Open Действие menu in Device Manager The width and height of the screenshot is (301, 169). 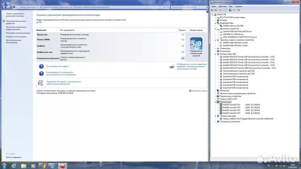[x=222, y=6]
